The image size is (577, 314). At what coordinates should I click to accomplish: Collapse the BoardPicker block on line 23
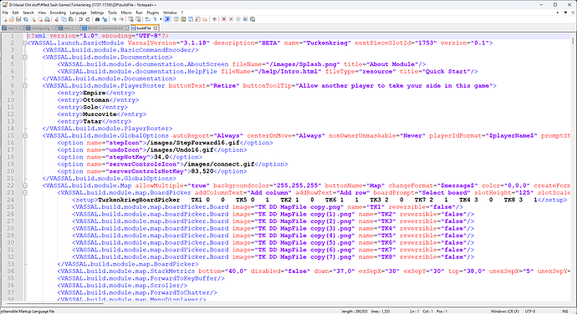click(24, 193)
